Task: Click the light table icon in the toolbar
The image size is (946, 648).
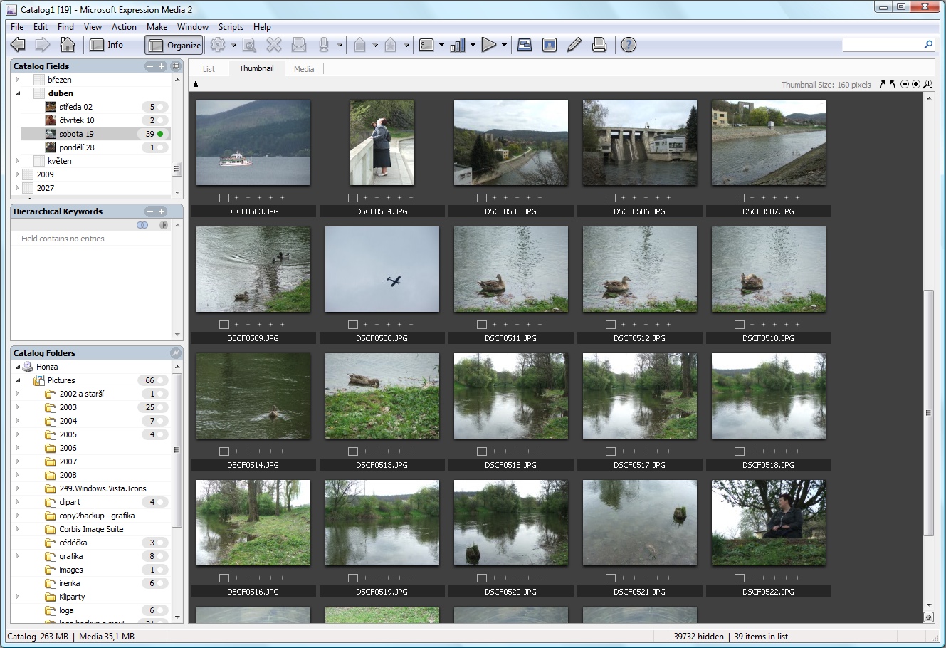Action: tap(525, 45)
